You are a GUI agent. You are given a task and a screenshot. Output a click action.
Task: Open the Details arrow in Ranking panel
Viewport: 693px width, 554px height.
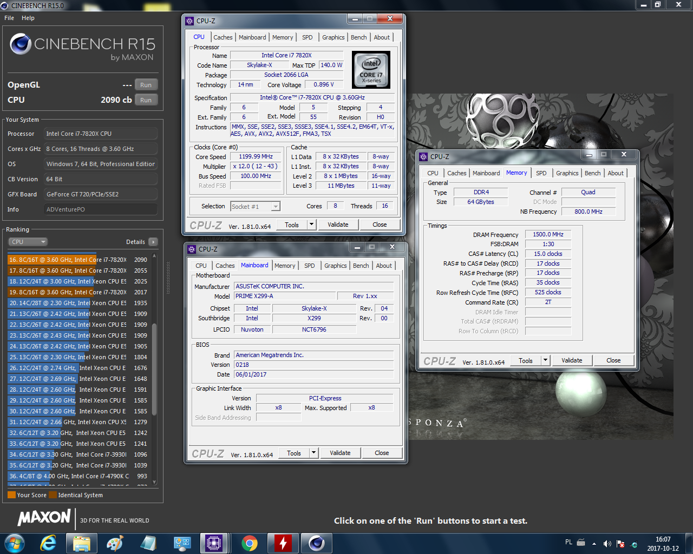[153, 242]
